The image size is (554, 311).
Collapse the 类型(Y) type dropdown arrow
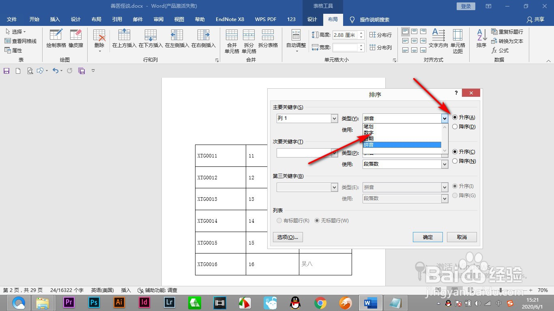pos(444,118)
